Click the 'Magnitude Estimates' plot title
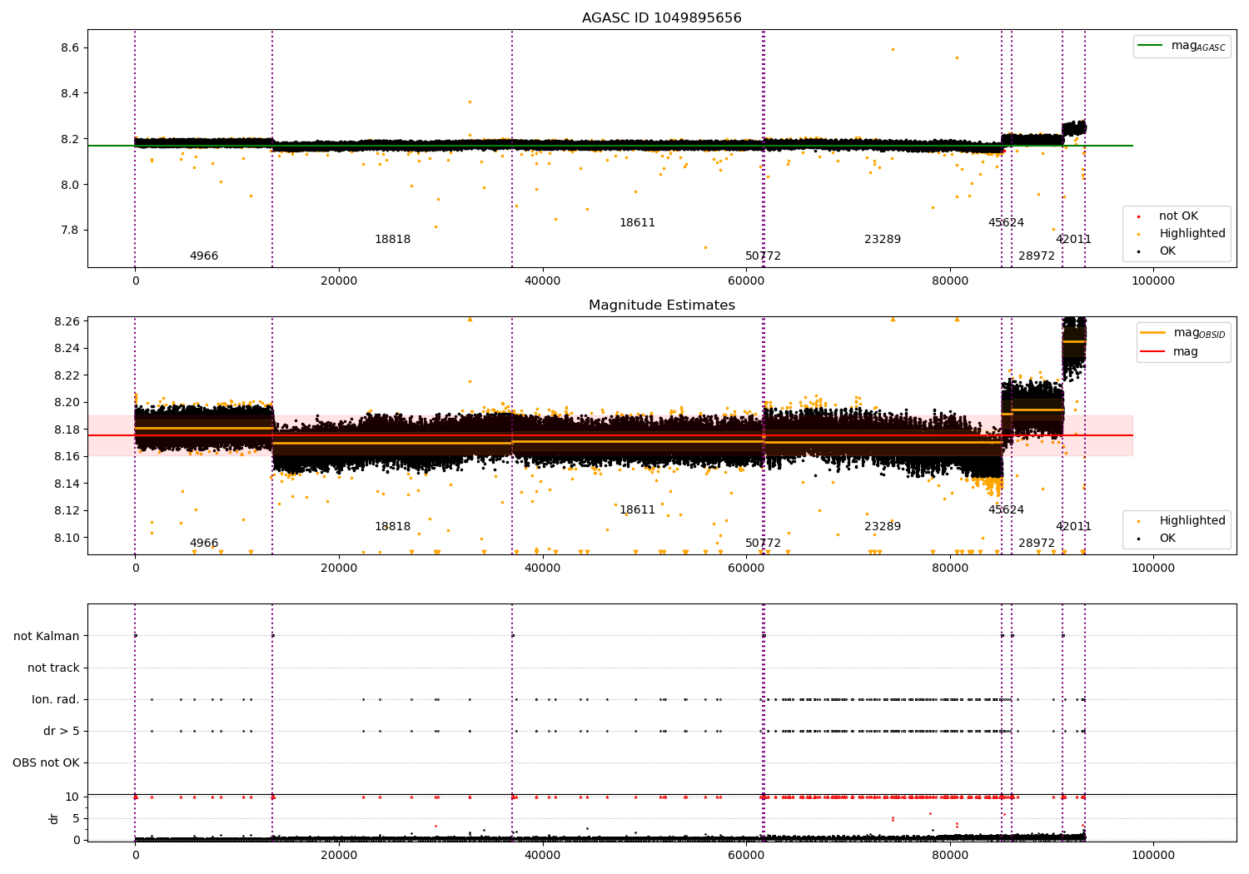Image resolution: width=1249 pixels, height=874 pixels. [x=661, y=305]
